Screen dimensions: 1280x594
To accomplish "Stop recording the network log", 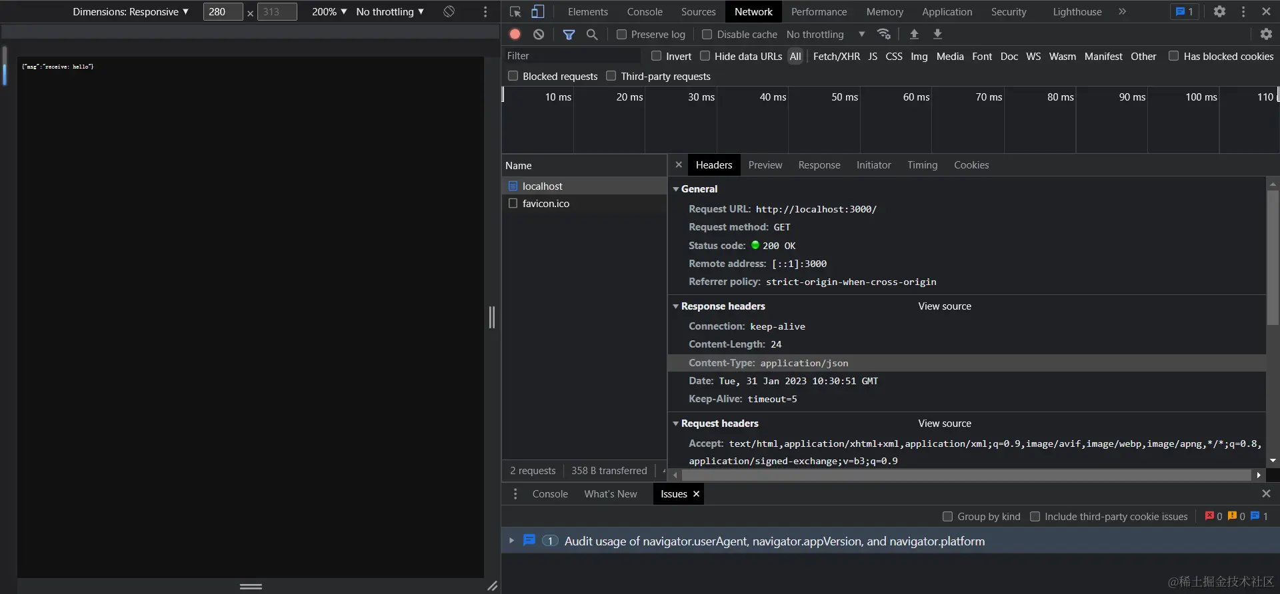I will (515, 34).
